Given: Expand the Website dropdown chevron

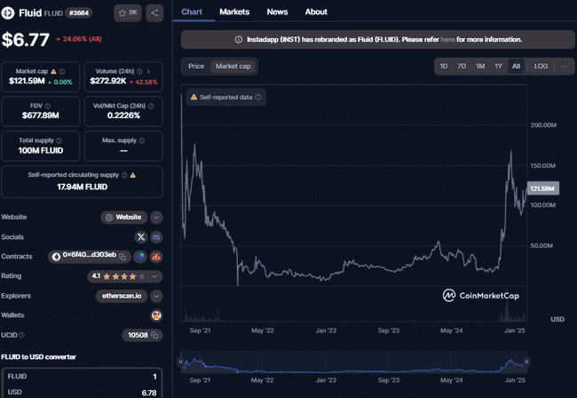Looking at the screenshot, I should 156,218.
